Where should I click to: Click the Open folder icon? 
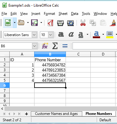coord(21,23)
